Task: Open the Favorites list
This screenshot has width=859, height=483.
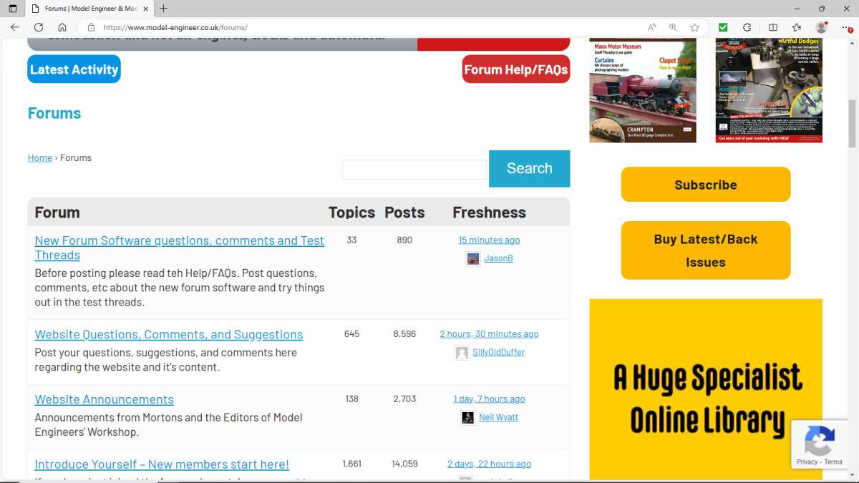Action: pos(797,27)
